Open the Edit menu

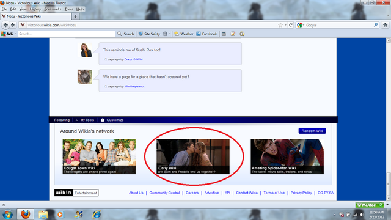coord(13,9)
